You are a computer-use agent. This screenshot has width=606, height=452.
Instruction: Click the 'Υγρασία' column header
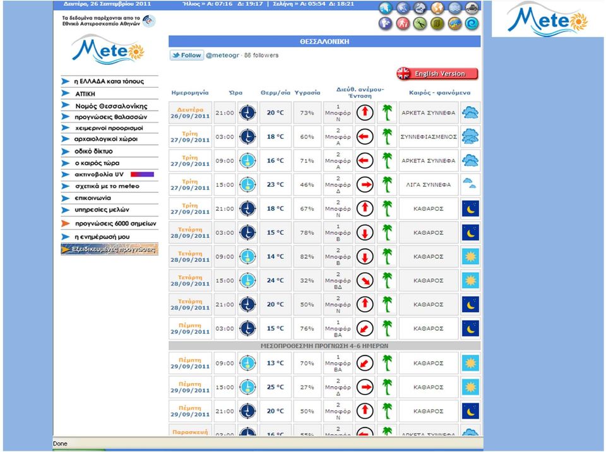tap(307, 93)
